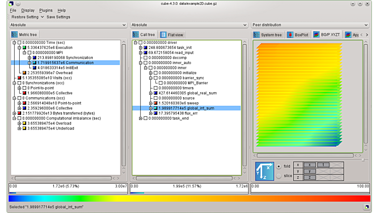
Task: Click the XYZ axis orientation icon
Action: point(265,170)
